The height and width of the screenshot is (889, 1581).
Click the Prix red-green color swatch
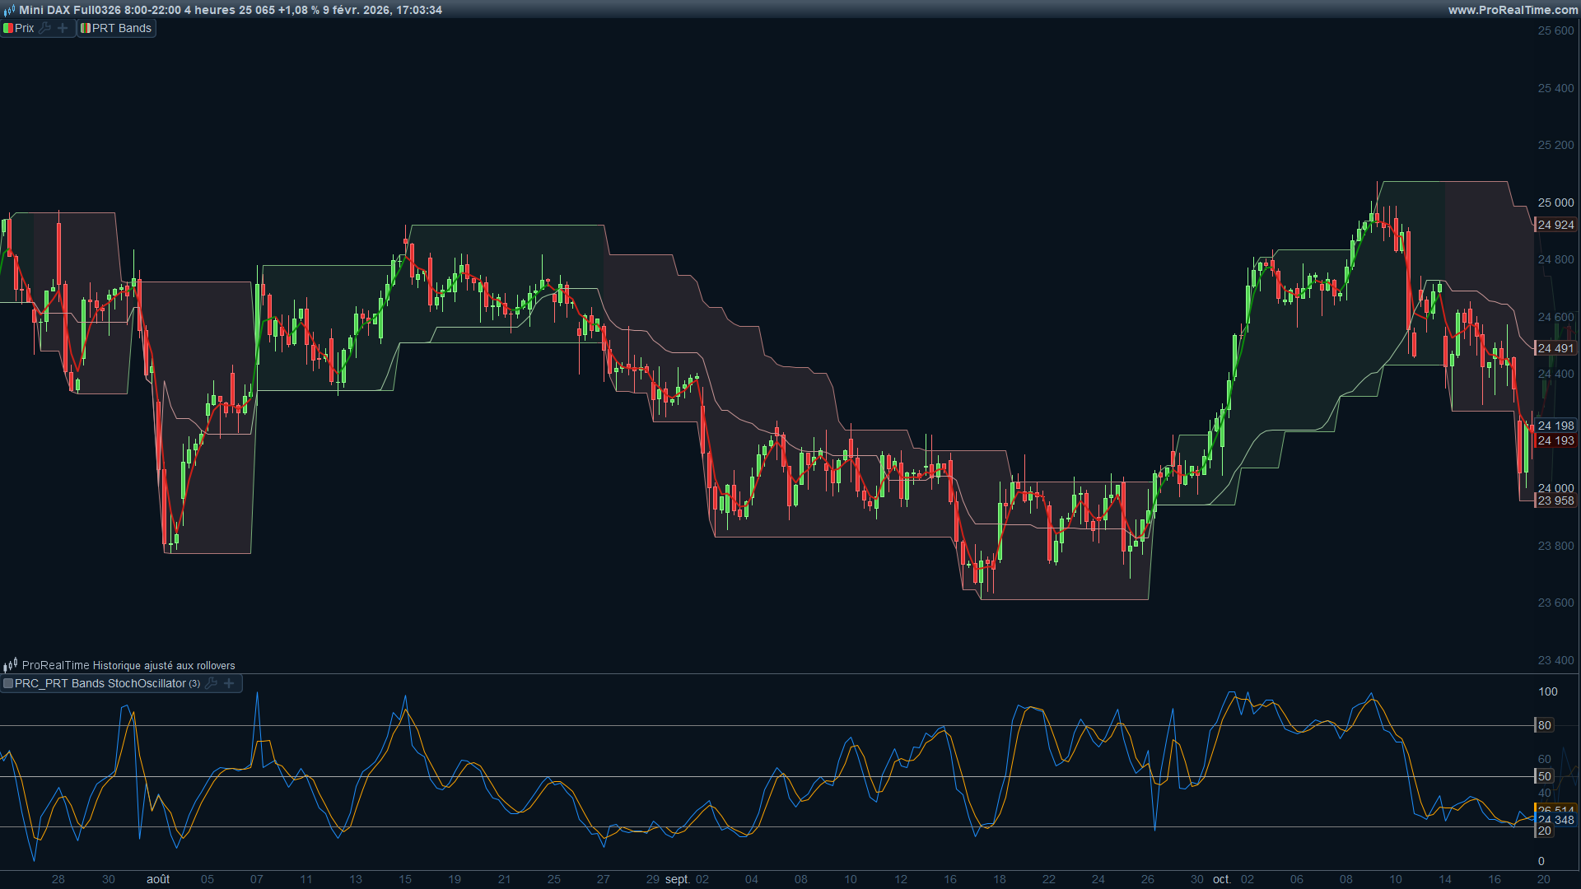7,28
